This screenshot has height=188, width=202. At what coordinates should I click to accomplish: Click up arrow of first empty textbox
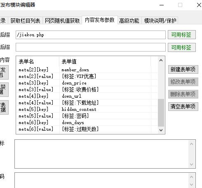[x=191, y=144]
